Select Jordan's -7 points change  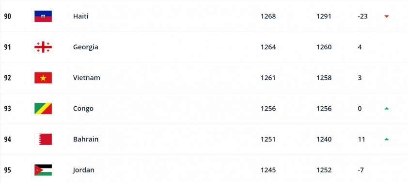pos(361,170)
